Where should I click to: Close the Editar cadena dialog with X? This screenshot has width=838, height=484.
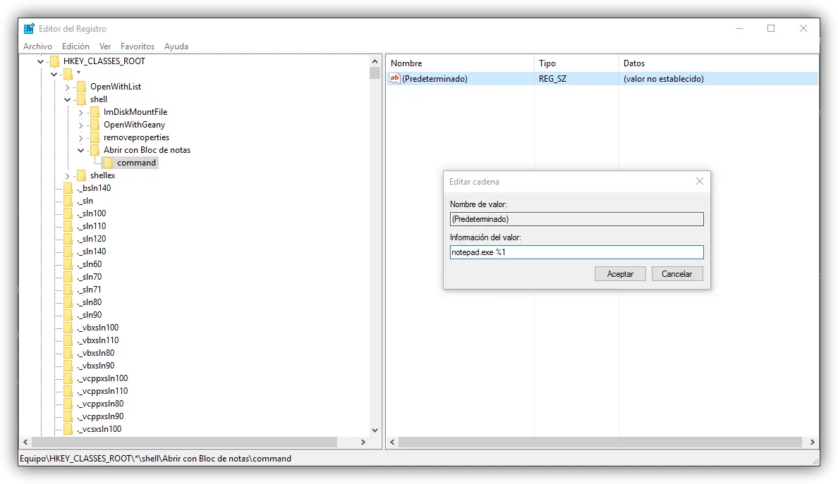[700, 182]
